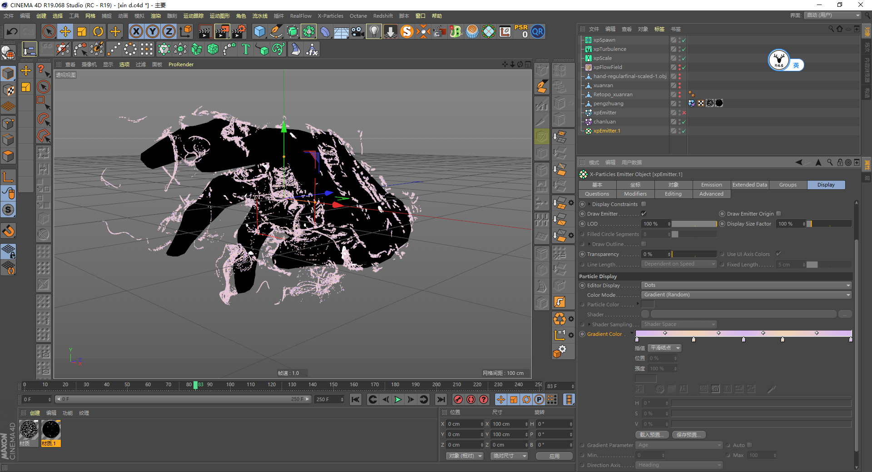The image size is (872, 472).
Task: Open the interface layout dropdown at top right
Action: (x=833, y=15)
